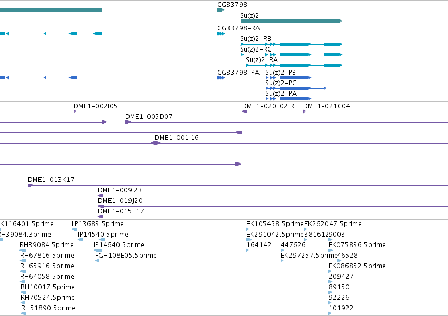This screenshot has width=448, height=316.
Task: Select the Su(z)2-PB protein label
Action: (x=281, y=73)
